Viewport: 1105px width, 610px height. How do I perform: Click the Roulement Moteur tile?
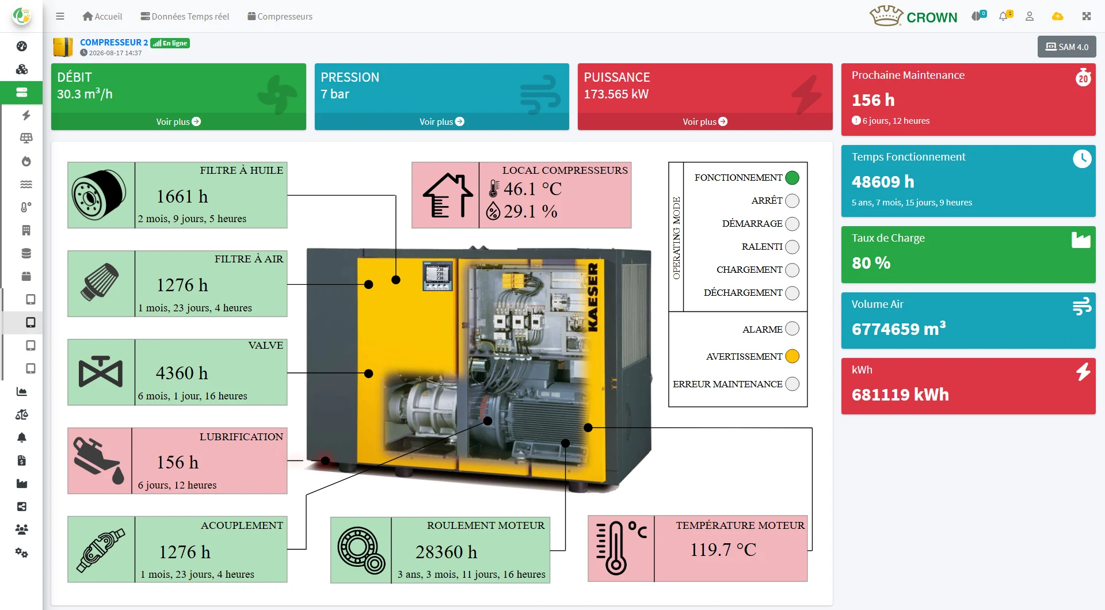tap(440, 550)
